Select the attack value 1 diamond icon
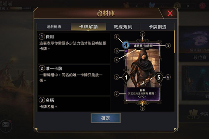Screen dimensions: 209x139 pos(126,77)
